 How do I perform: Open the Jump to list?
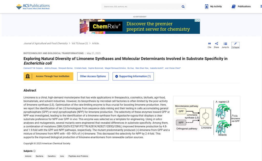tap(225, 45)
